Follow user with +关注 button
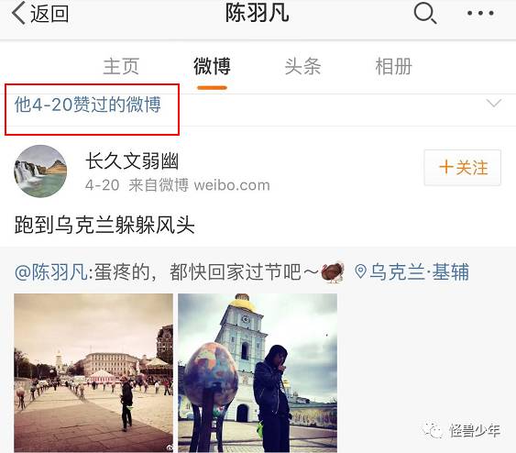The width and height of the screenshot is (516, 453). (463, 168)
